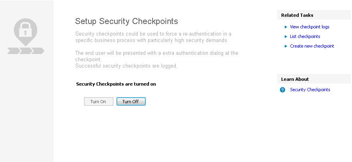Click the Learn About section header

[295, 79]
